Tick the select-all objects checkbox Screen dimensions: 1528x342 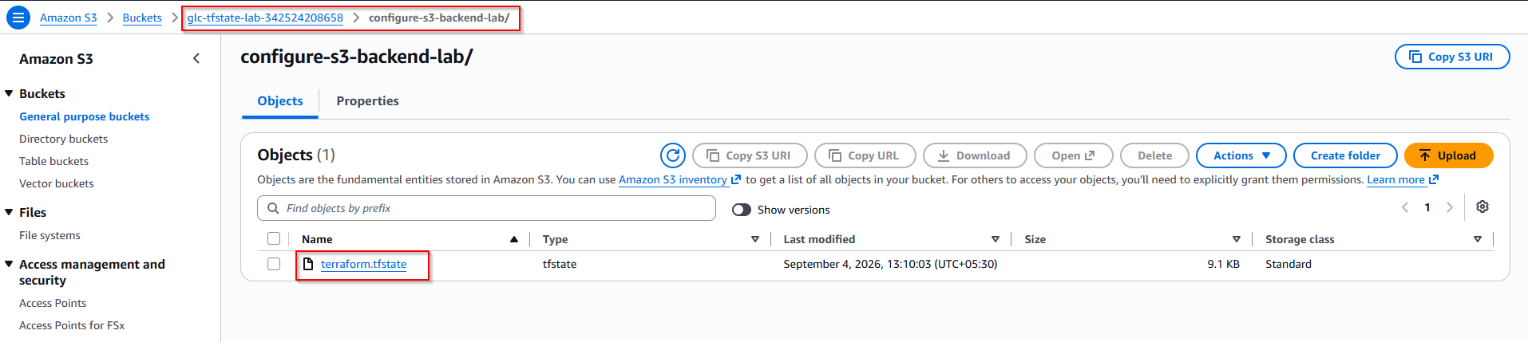click(x=274, y=238)
